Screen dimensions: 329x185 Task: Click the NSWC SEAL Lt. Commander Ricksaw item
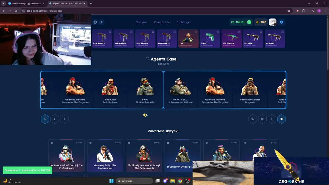[x=180, y=90]
